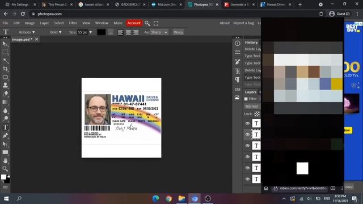The image size is (363, 204).
Task: Click the black text color swatch
Action: coord(101,32)
